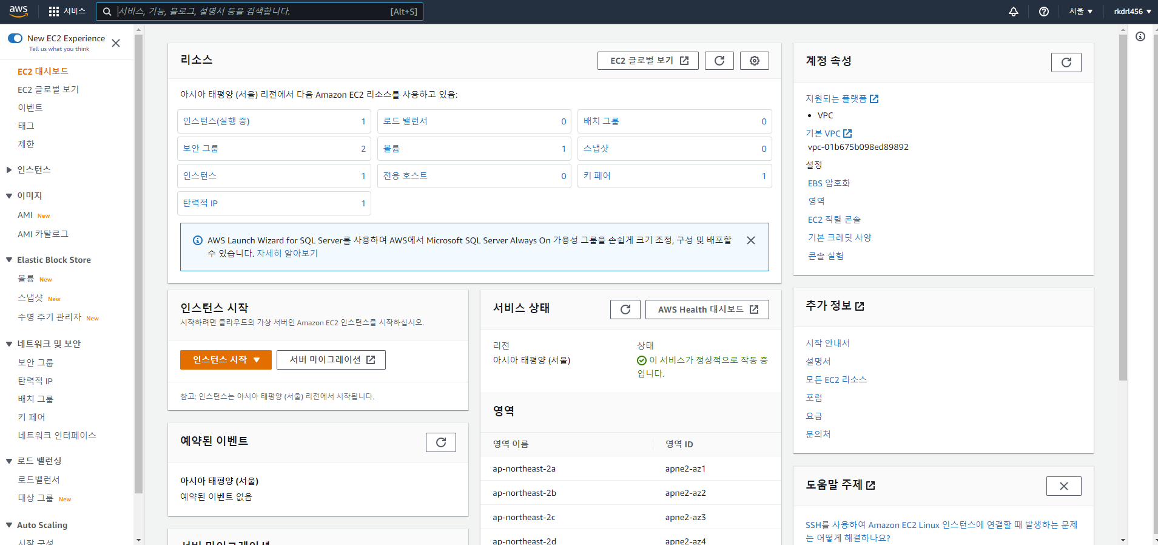The image size is (1158, 545).
Task: Open the AWS logo home link
Action: coord(19,11)
